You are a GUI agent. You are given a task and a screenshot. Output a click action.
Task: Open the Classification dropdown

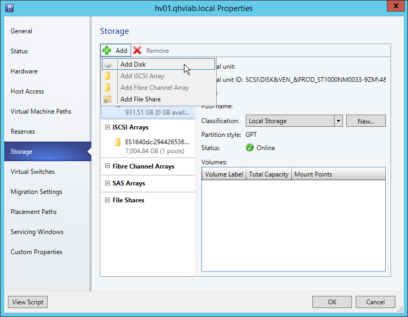pos(338,121)
